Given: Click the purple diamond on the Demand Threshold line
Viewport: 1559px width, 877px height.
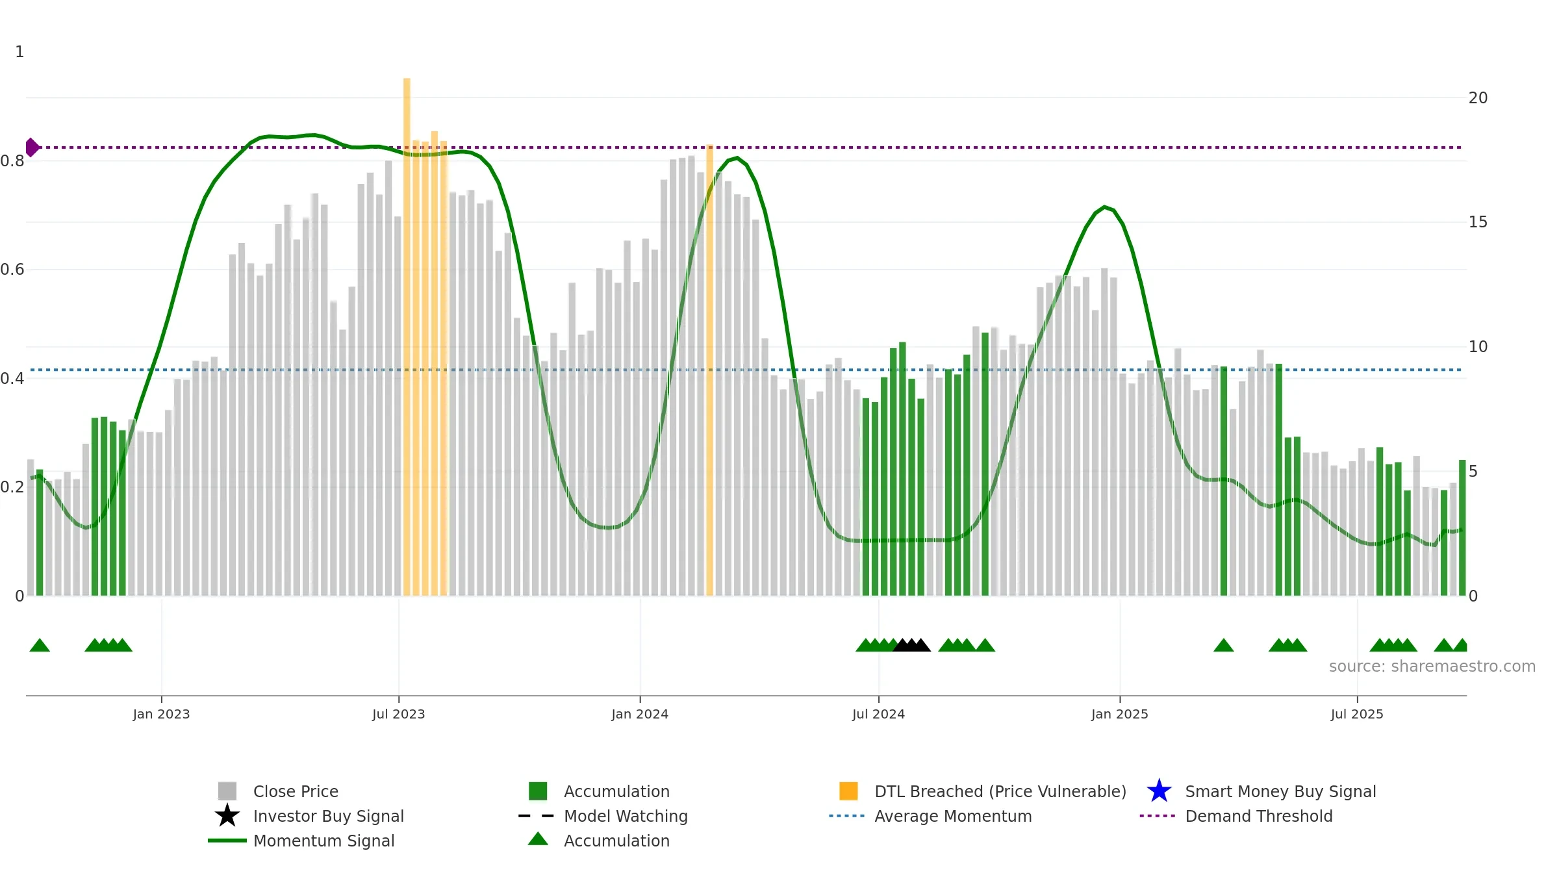Looking at the screenshot, I should coord(32,147).
